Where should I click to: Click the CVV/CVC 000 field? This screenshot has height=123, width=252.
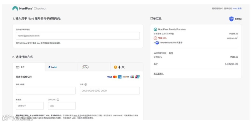click(x=62, y=106)
